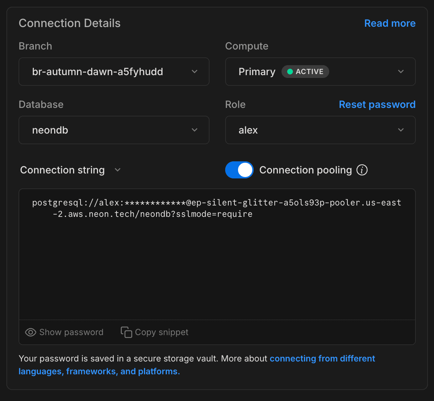Screen dimensions: 434x401
Task: Disable the Connection pooling toggle
Action: tap(239, 170)
